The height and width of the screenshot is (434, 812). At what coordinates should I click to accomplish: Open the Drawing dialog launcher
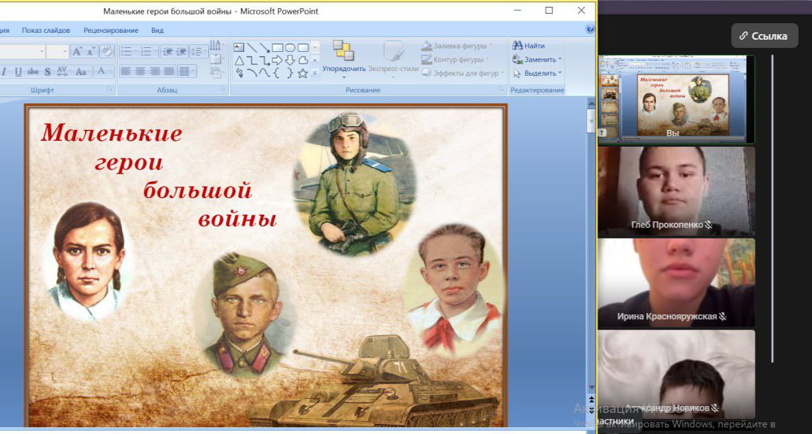[x=501, y=90]
